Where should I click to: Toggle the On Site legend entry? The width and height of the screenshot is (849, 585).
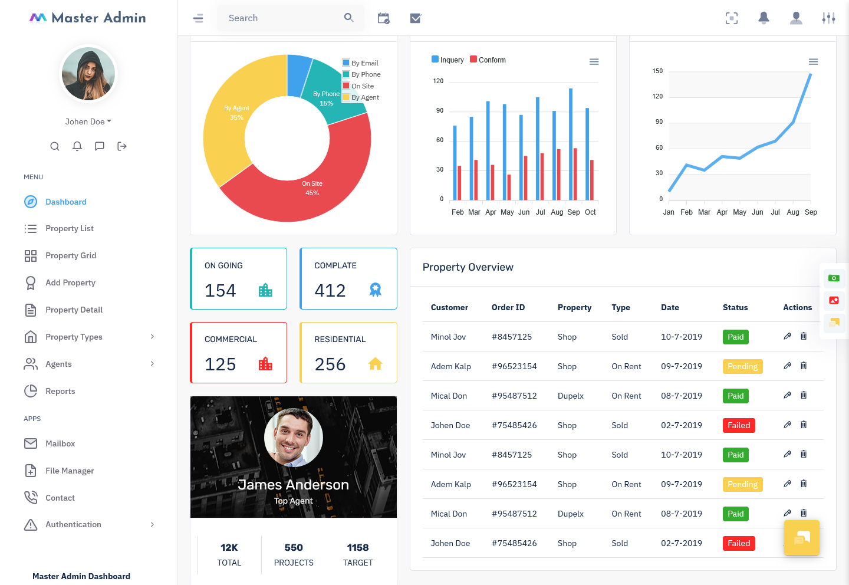(358, 86)
